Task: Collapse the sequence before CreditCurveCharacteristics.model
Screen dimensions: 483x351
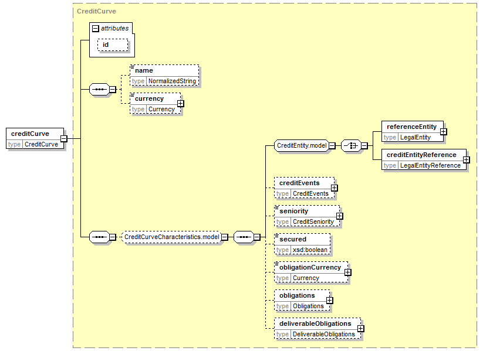Action: click(113, 237)
